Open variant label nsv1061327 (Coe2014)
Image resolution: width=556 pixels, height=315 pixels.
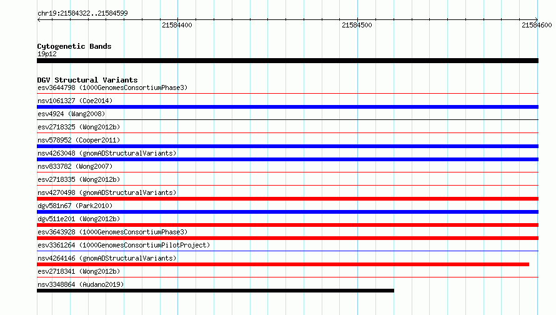pyautogui.click(x=75, y=101)
